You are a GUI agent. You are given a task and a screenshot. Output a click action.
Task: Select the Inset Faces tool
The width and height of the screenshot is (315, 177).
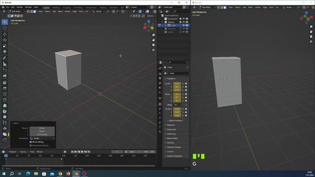pyautogui.click(x=4, y=83)
